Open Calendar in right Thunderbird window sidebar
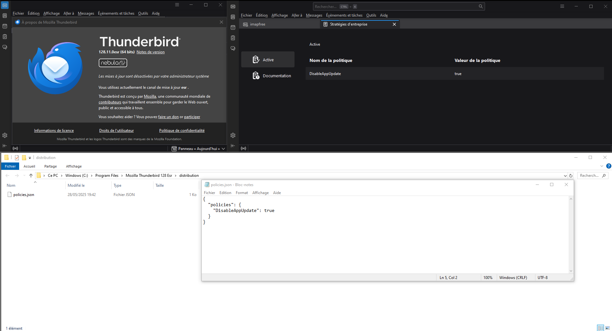Image resolution: width=612 pixels, height=331 pixels. point(233,27)
